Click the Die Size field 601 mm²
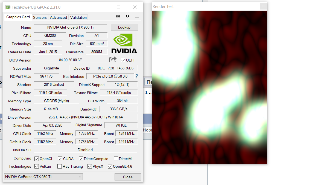The width and height of the screenshot is (315, 196). (x=97, y=44)
